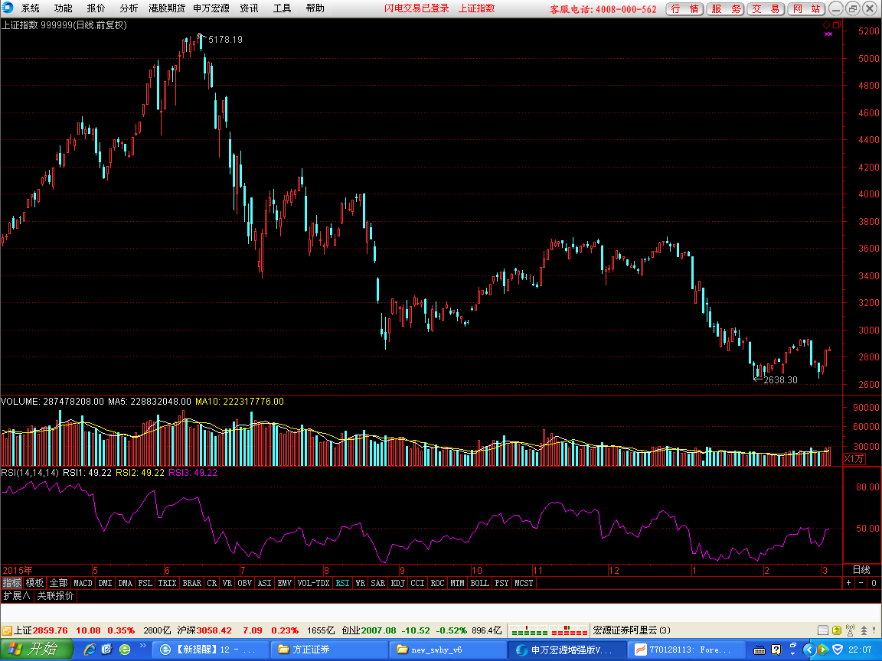Click the double up-arrow icon in status bar
Viewport: 882px width, 661px height.
pos(864,630)
